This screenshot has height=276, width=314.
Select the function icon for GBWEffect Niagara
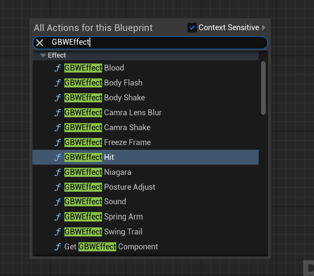coord(57,172)
